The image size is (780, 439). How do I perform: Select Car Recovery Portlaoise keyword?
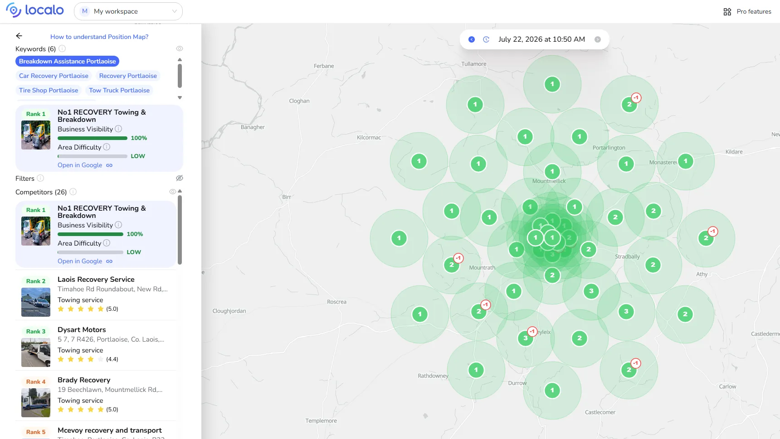[54, 76]
